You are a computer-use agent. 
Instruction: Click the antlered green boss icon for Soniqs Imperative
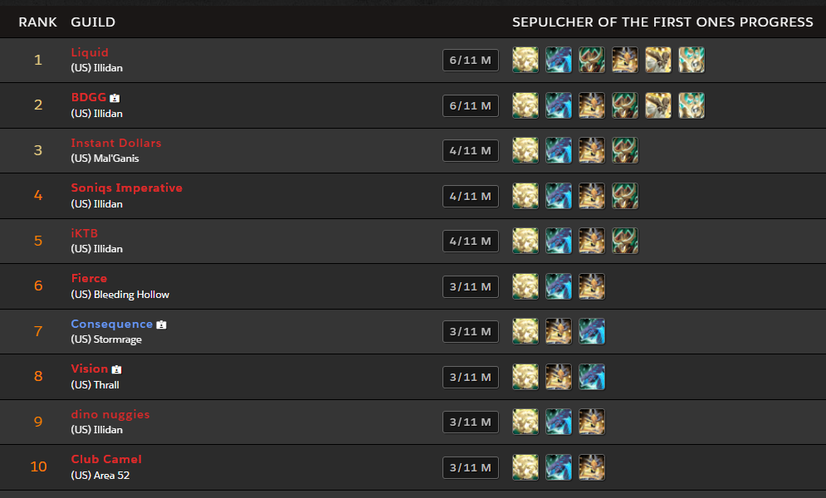coord(625,196)
